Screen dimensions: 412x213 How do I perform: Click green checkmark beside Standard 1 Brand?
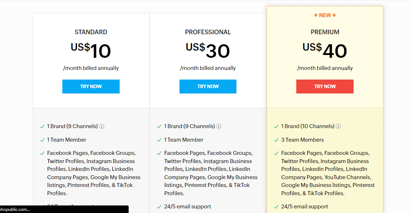click(x=42, y=127)
